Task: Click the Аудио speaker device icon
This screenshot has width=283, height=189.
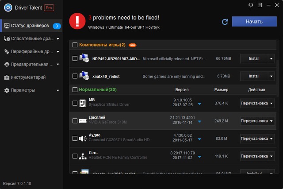Action: pyautogui.click(x=82, y=139)
